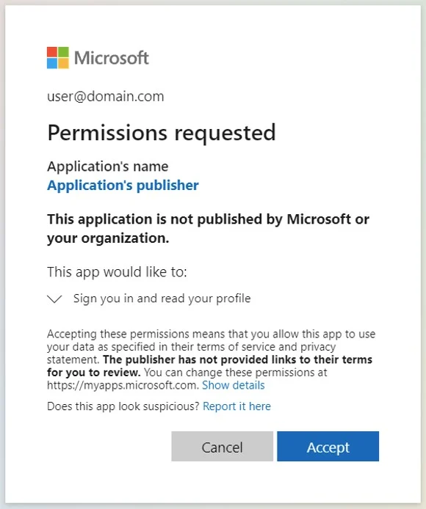Click the Application's name label

pyautogui.click(x=108, y=166)
